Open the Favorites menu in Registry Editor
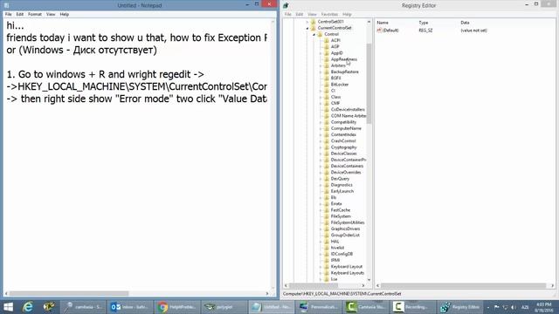This screenshot has height=314, width=559. coord(329,14)
